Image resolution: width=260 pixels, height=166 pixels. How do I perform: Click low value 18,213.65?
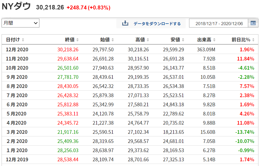pos(173,132)
